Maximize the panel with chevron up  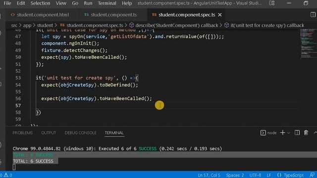pos(315,133)
